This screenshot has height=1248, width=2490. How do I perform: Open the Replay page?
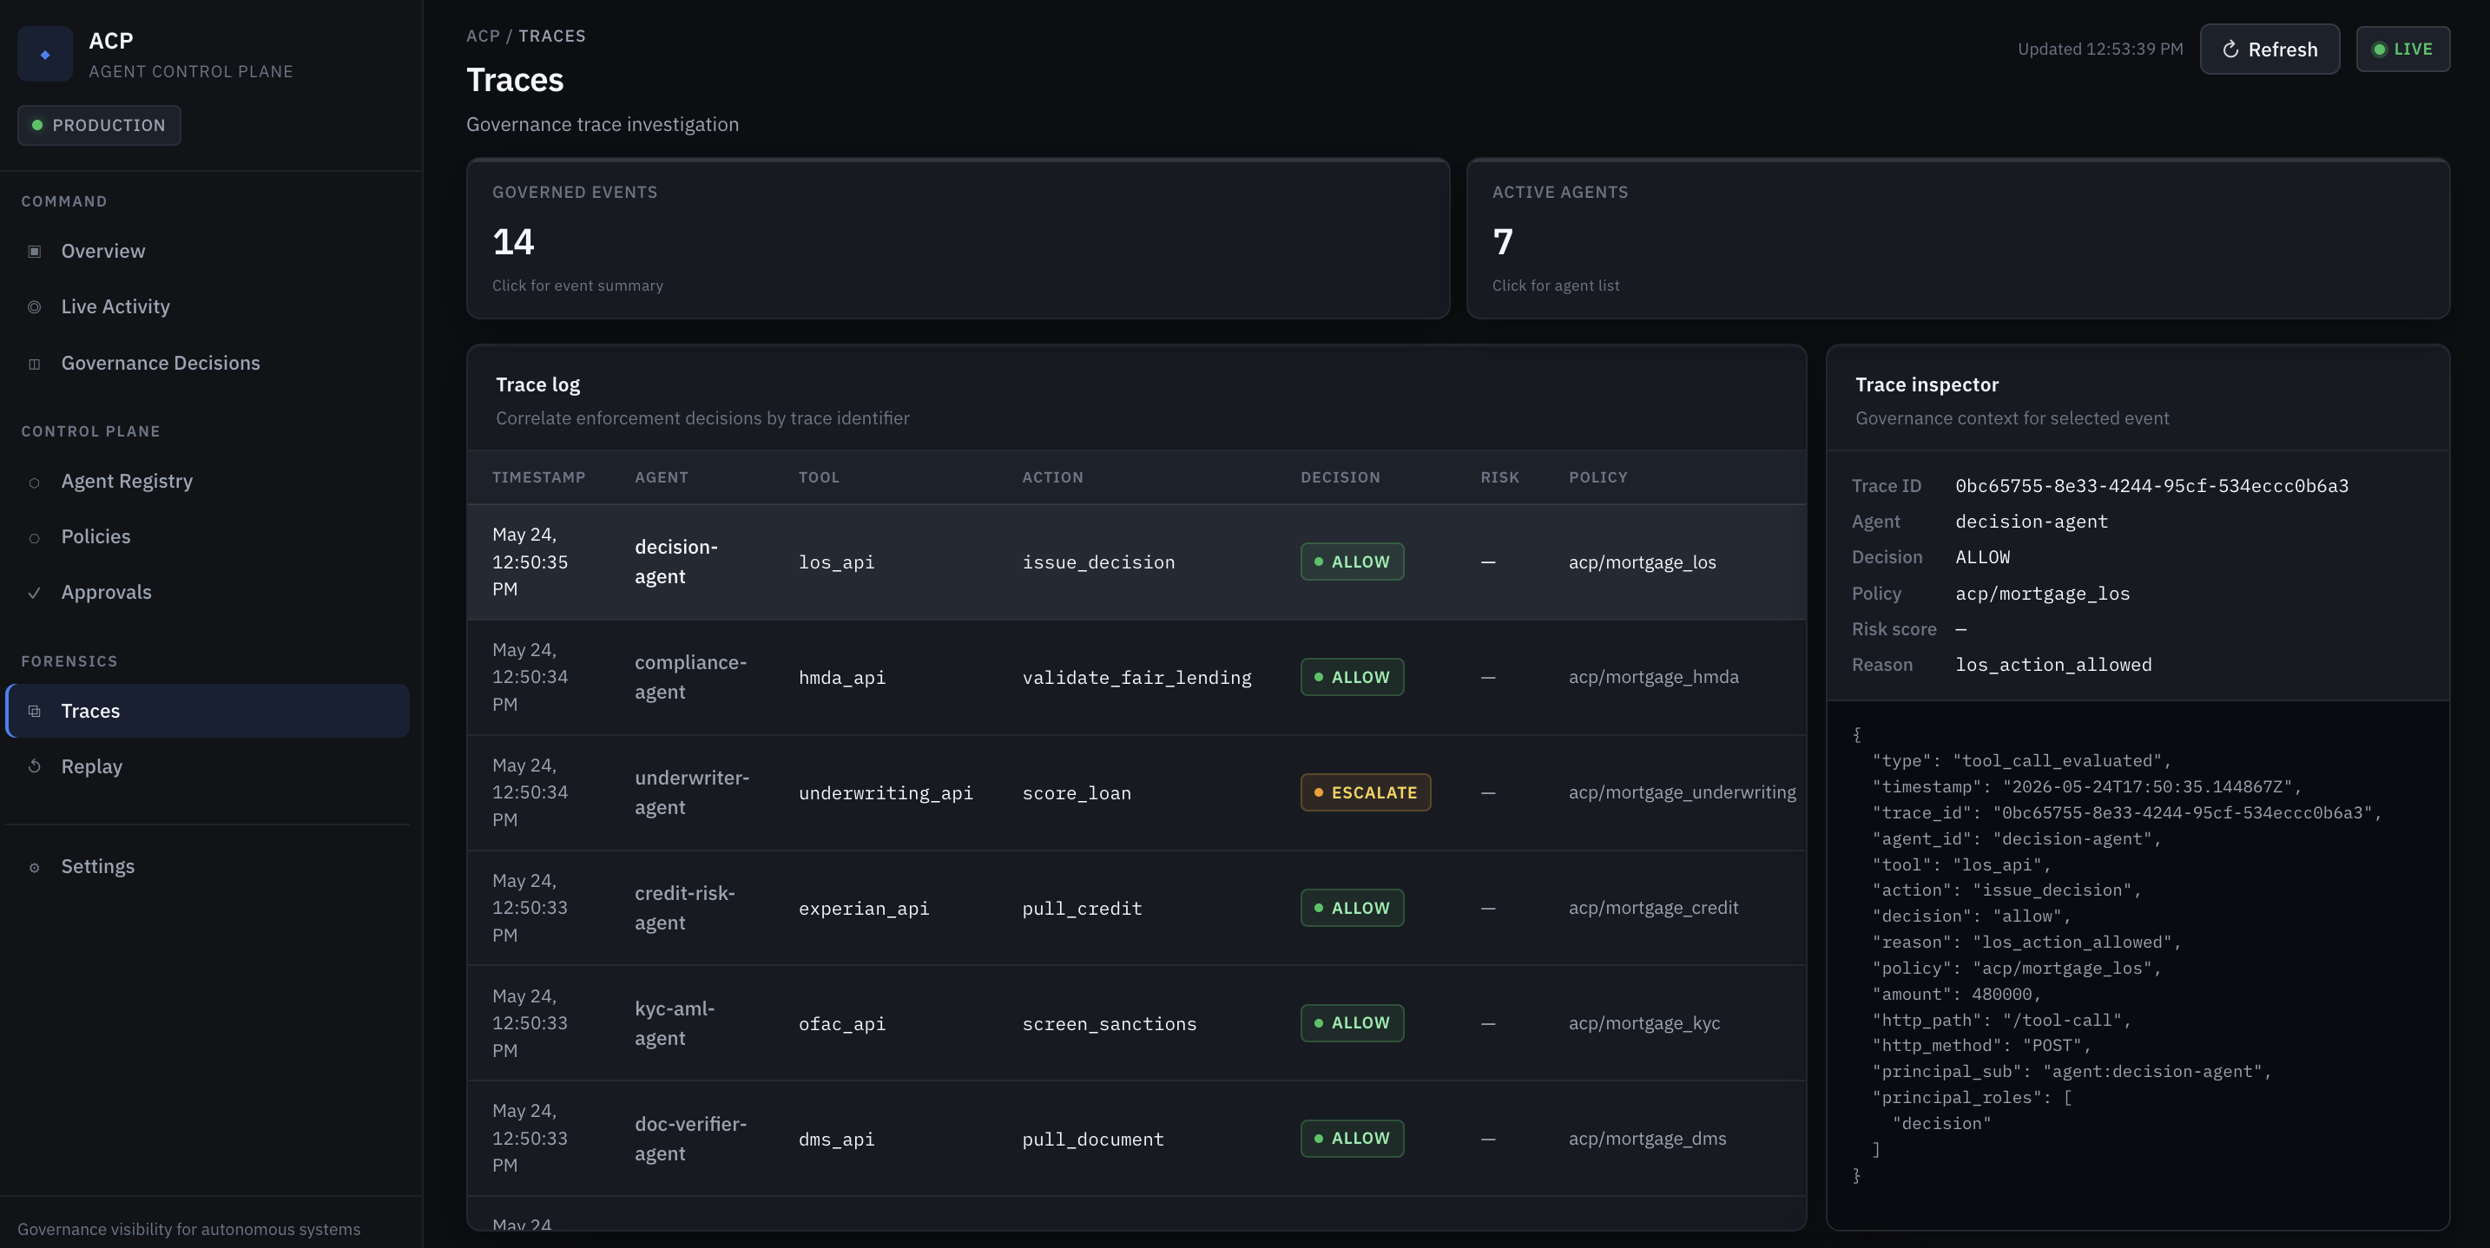[x=207, y=767]
